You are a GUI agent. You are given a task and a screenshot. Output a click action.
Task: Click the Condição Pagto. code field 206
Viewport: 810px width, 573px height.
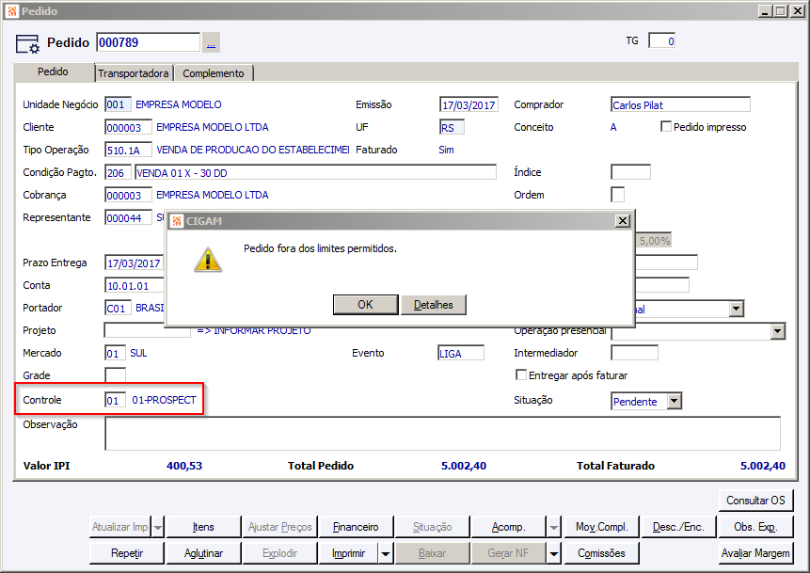118,172
